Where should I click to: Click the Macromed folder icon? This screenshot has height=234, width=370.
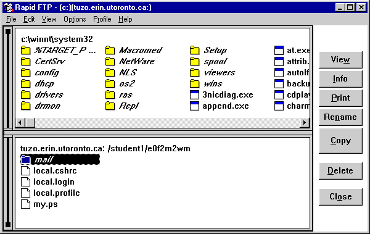tap(110, 51)
